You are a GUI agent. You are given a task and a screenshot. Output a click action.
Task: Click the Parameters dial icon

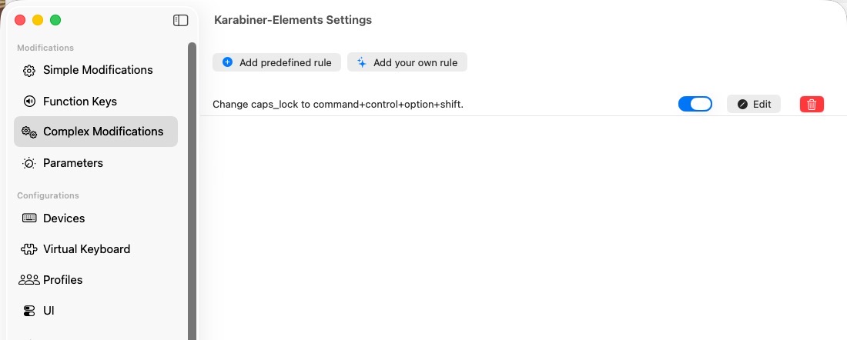(x=29, y=163)
